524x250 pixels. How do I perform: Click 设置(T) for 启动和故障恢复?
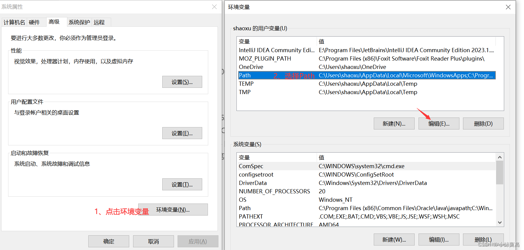pyautogui.click(x=182, y=184)
